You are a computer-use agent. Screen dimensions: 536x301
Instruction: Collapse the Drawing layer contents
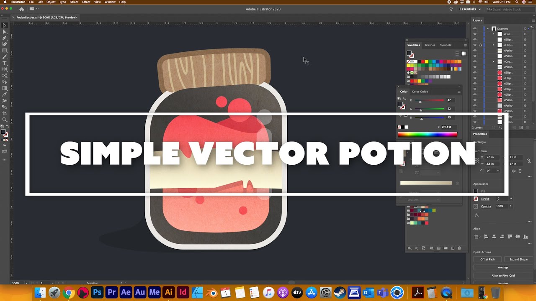tap(488, 28)
